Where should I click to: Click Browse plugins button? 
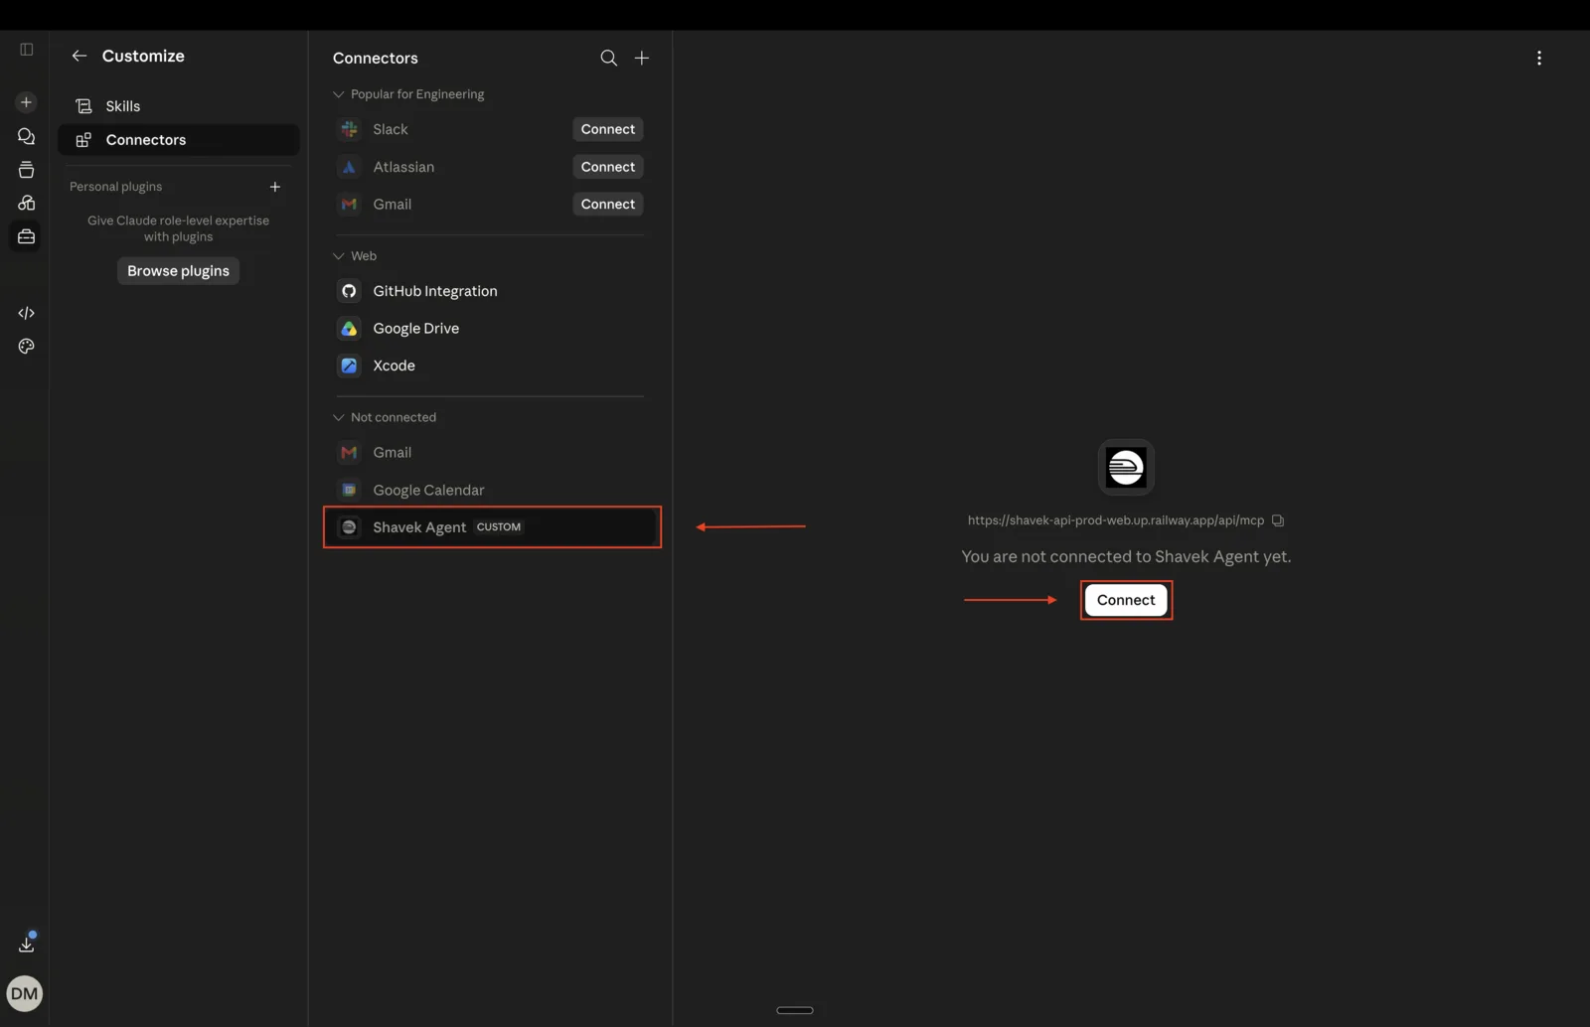(x=178, y=271)
